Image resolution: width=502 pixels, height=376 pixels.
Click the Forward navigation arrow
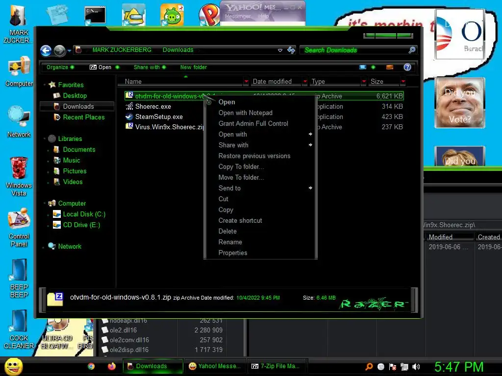(59, 50)
